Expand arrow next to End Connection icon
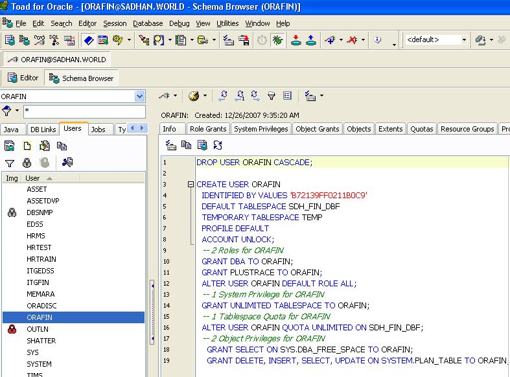 coord(363,40)
